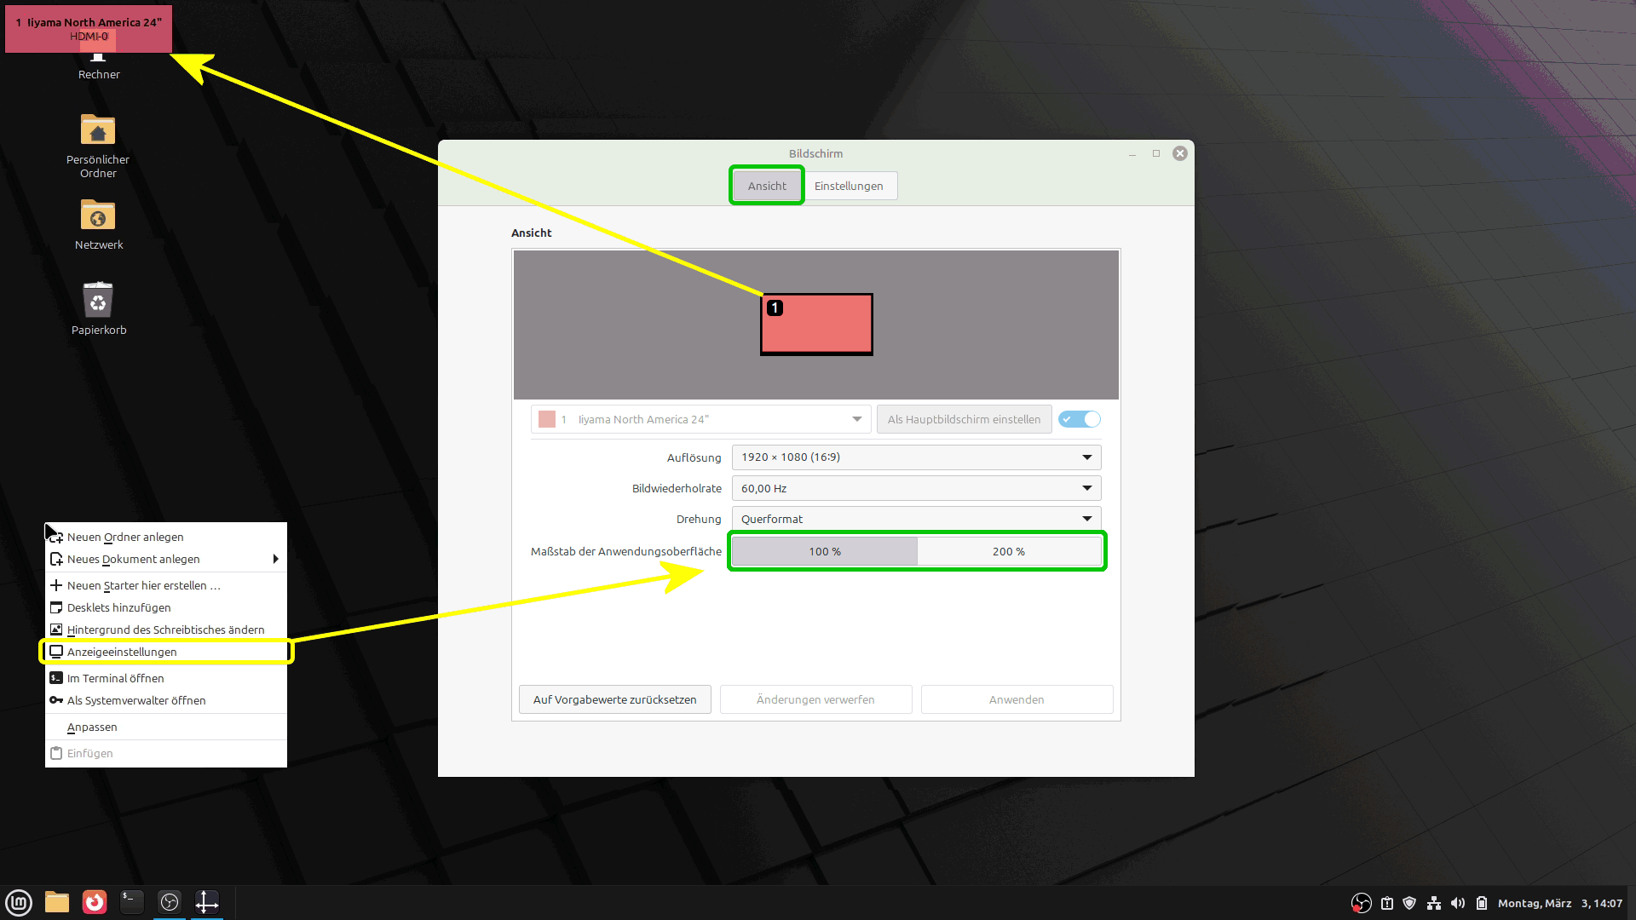Click the shield update manager icon
The image size is (1636, 920).
pyautogui.click(x=1409, y=903)
